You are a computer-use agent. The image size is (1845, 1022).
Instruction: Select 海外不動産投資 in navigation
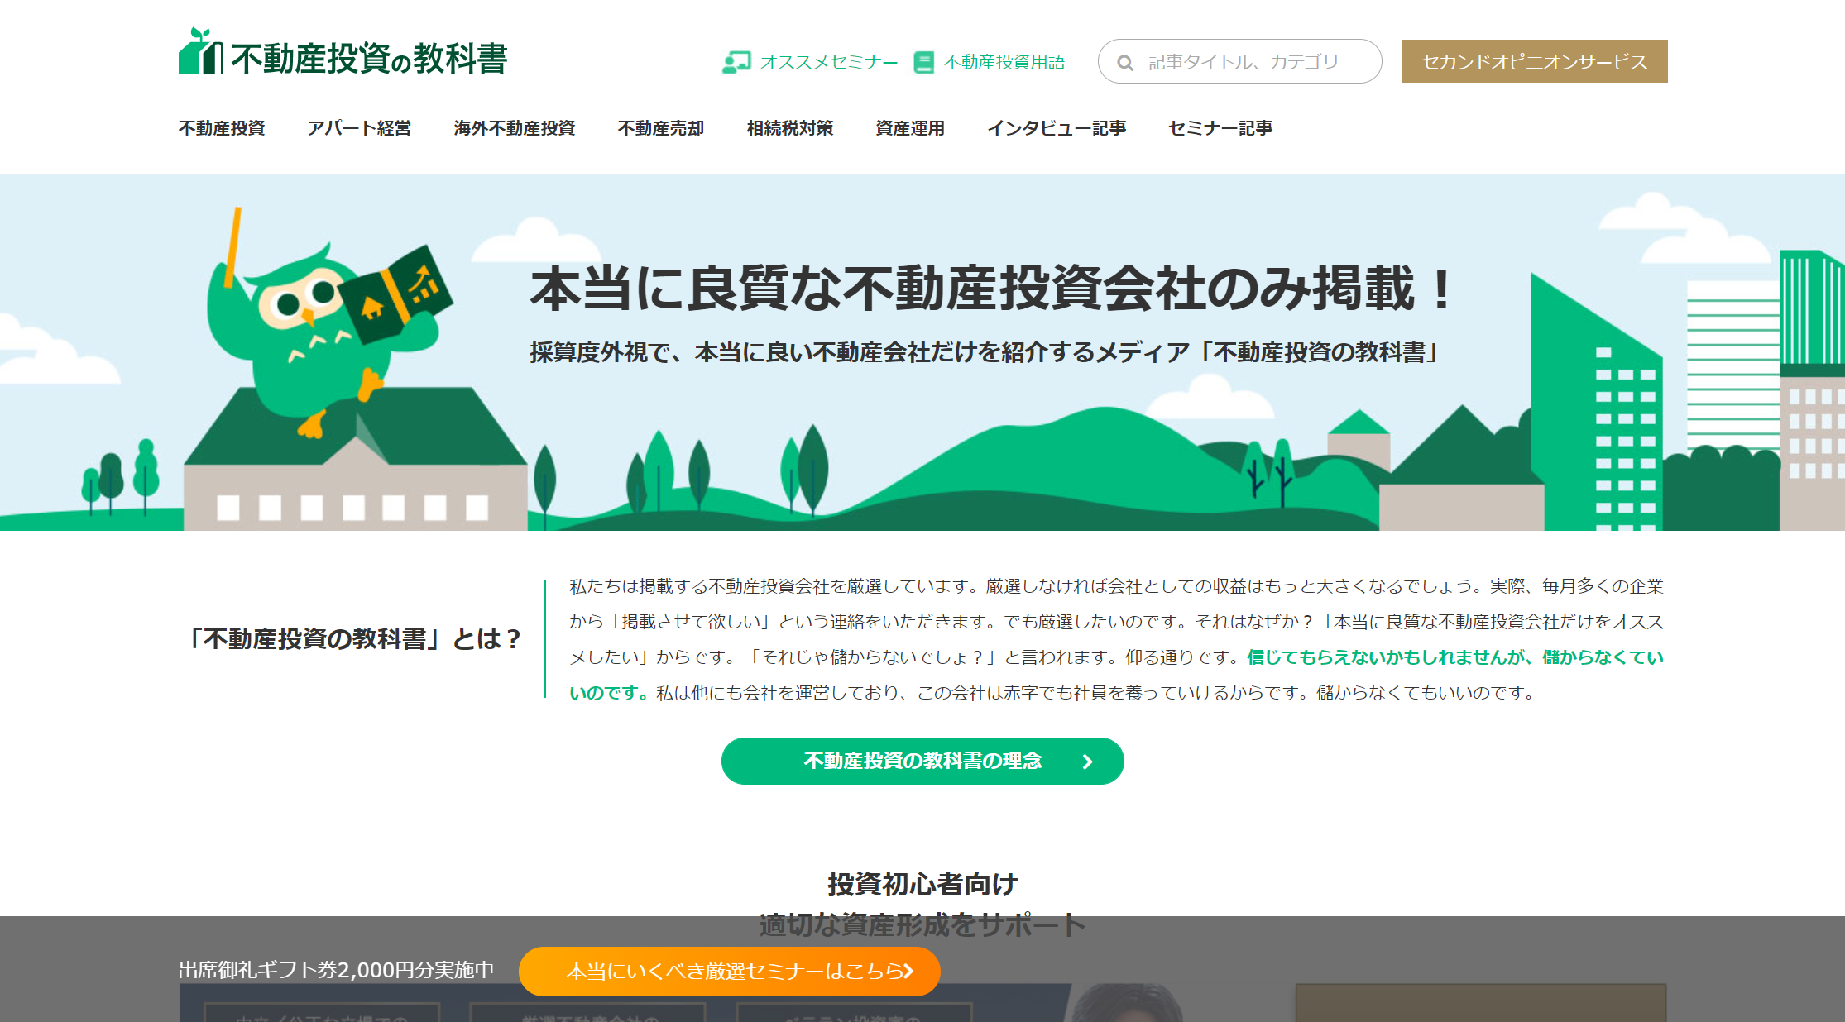tap(514, 128)
